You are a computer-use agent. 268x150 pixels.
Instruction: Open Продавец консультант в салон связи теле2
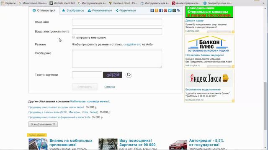[56, 107]
